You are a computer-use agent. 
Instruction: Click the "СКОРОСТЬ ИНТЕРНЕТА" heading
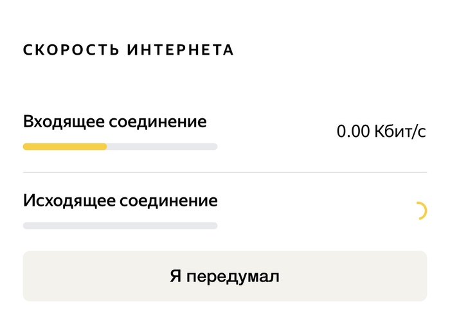point(129,50)
